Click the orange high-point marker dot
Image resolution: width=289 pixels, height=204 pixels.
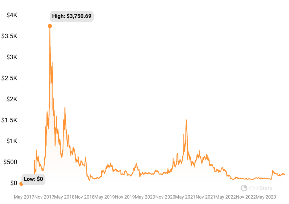coord(50,26)
